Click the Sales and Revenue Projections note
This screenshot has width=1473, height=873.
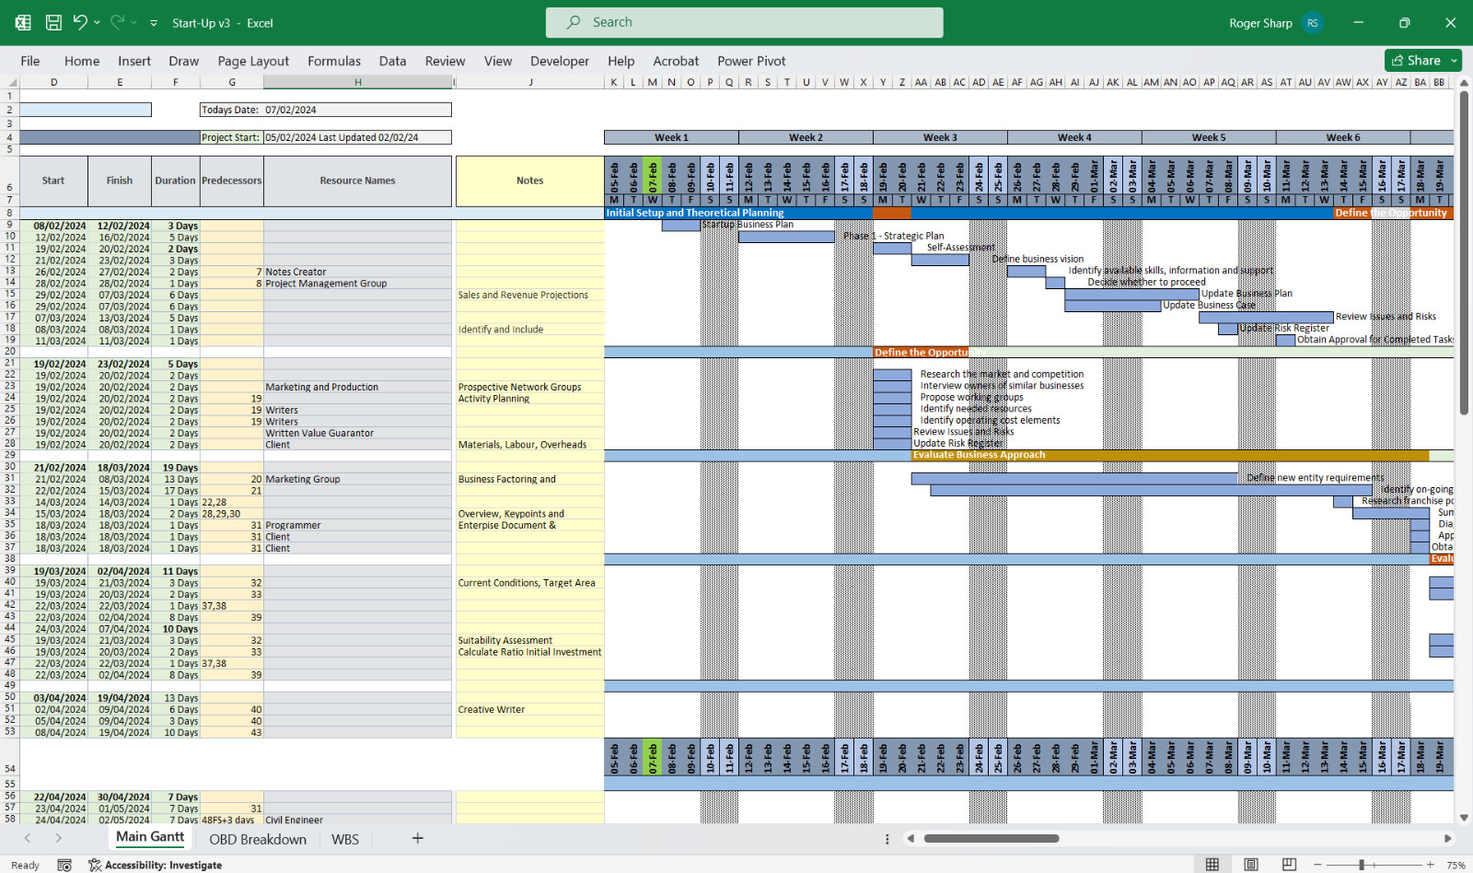point(530,295)
